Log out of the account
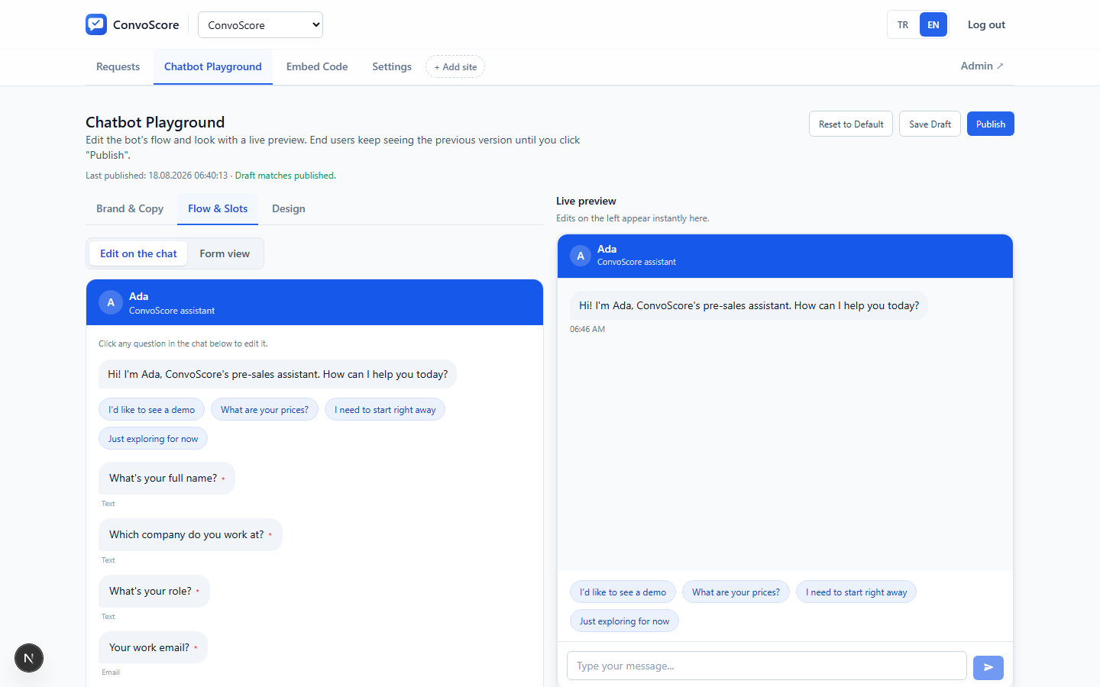 tap(986, 25)
